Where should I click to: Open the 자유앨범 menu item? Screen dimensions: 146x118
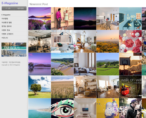coord(5,19)
